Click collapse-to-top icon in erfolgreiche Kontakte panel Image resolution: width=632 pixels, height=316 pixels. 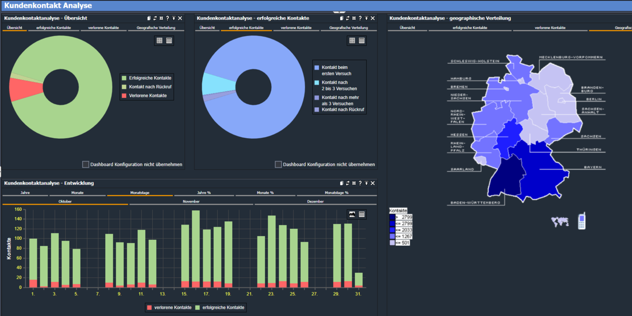[367, 18]
